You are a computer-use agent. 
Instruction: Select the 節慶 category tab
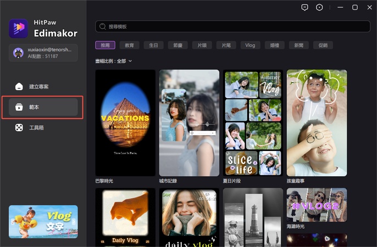pyautogui.click(x=178, y=45)
